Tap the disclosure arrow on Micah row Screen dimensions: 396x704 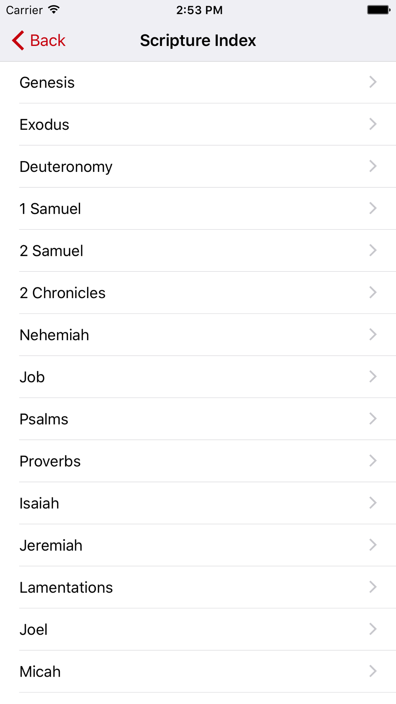pos(373,671)
